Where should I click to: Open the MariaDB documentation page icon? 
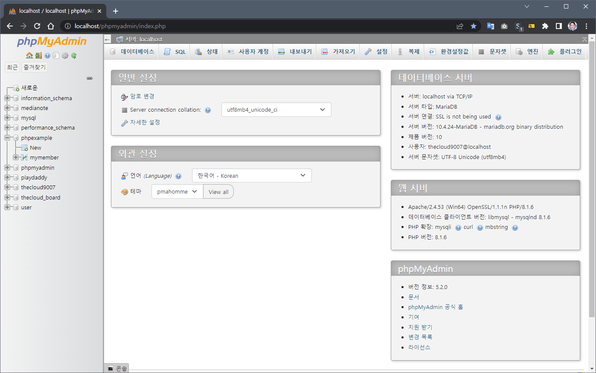(56, 55)
